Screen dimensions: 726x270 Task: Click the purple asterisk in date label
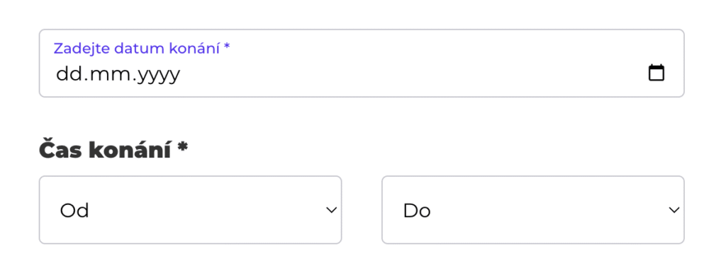coord(226,46)
